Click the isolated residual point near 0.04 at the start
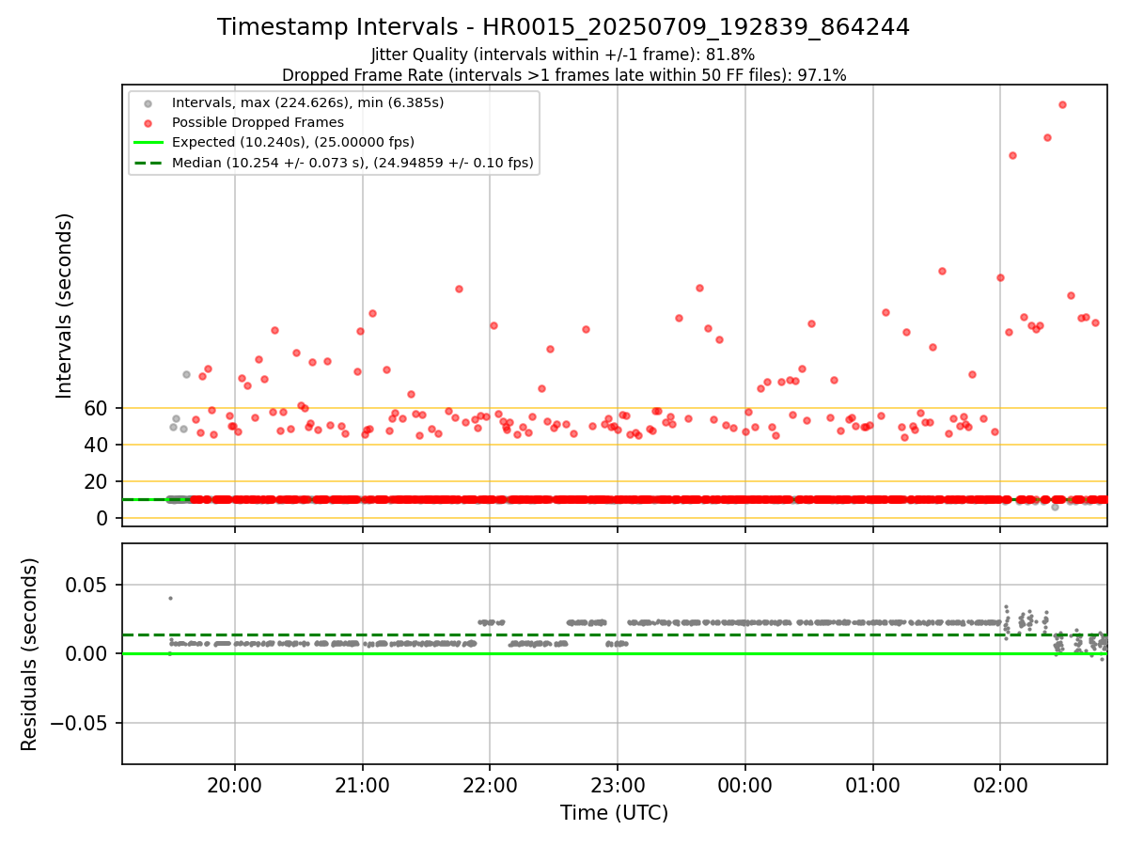 pyautogui.click(x=170, y=598)
